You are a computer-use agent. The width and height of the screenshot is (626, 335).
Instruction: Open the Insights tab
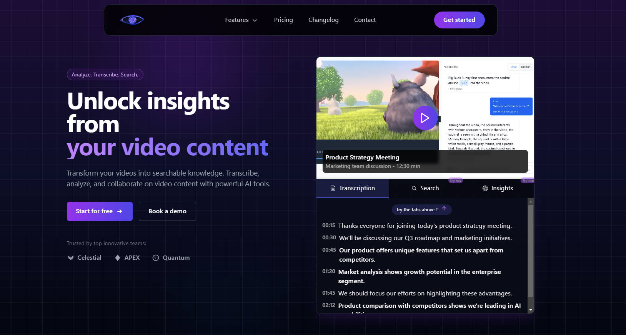[498, 188]
